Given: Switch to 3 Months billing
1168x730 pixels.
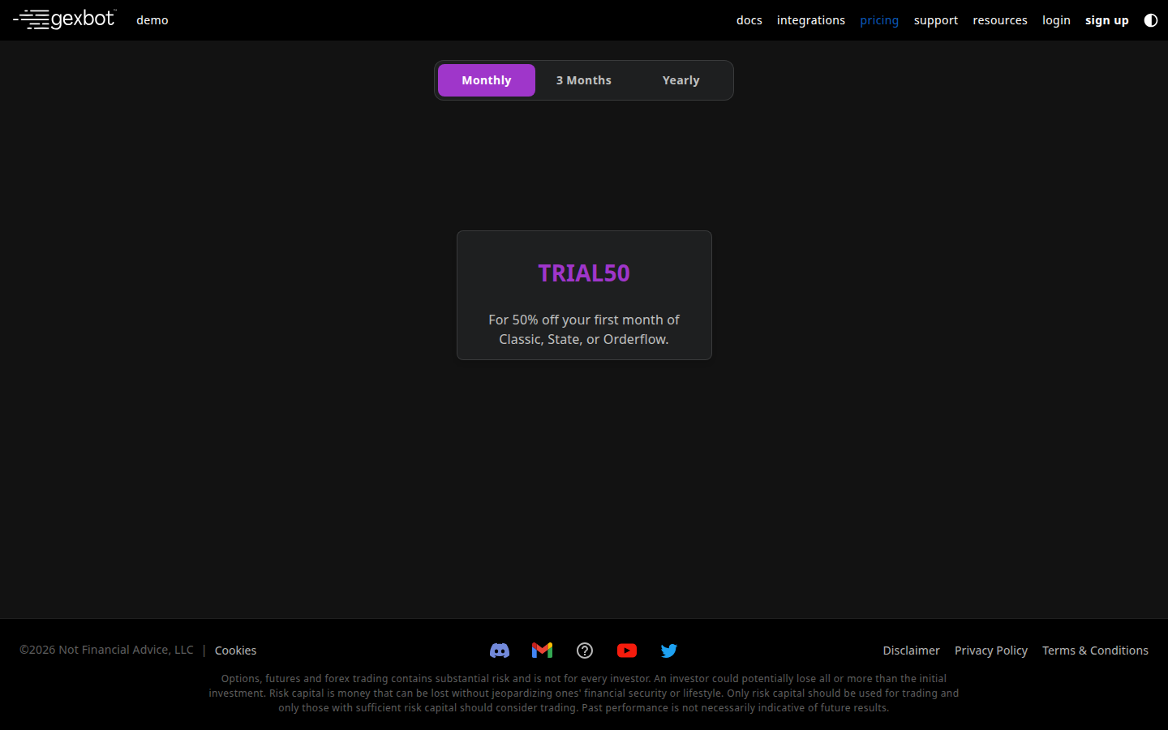Looking at the screenshot, I should point(584,80).
